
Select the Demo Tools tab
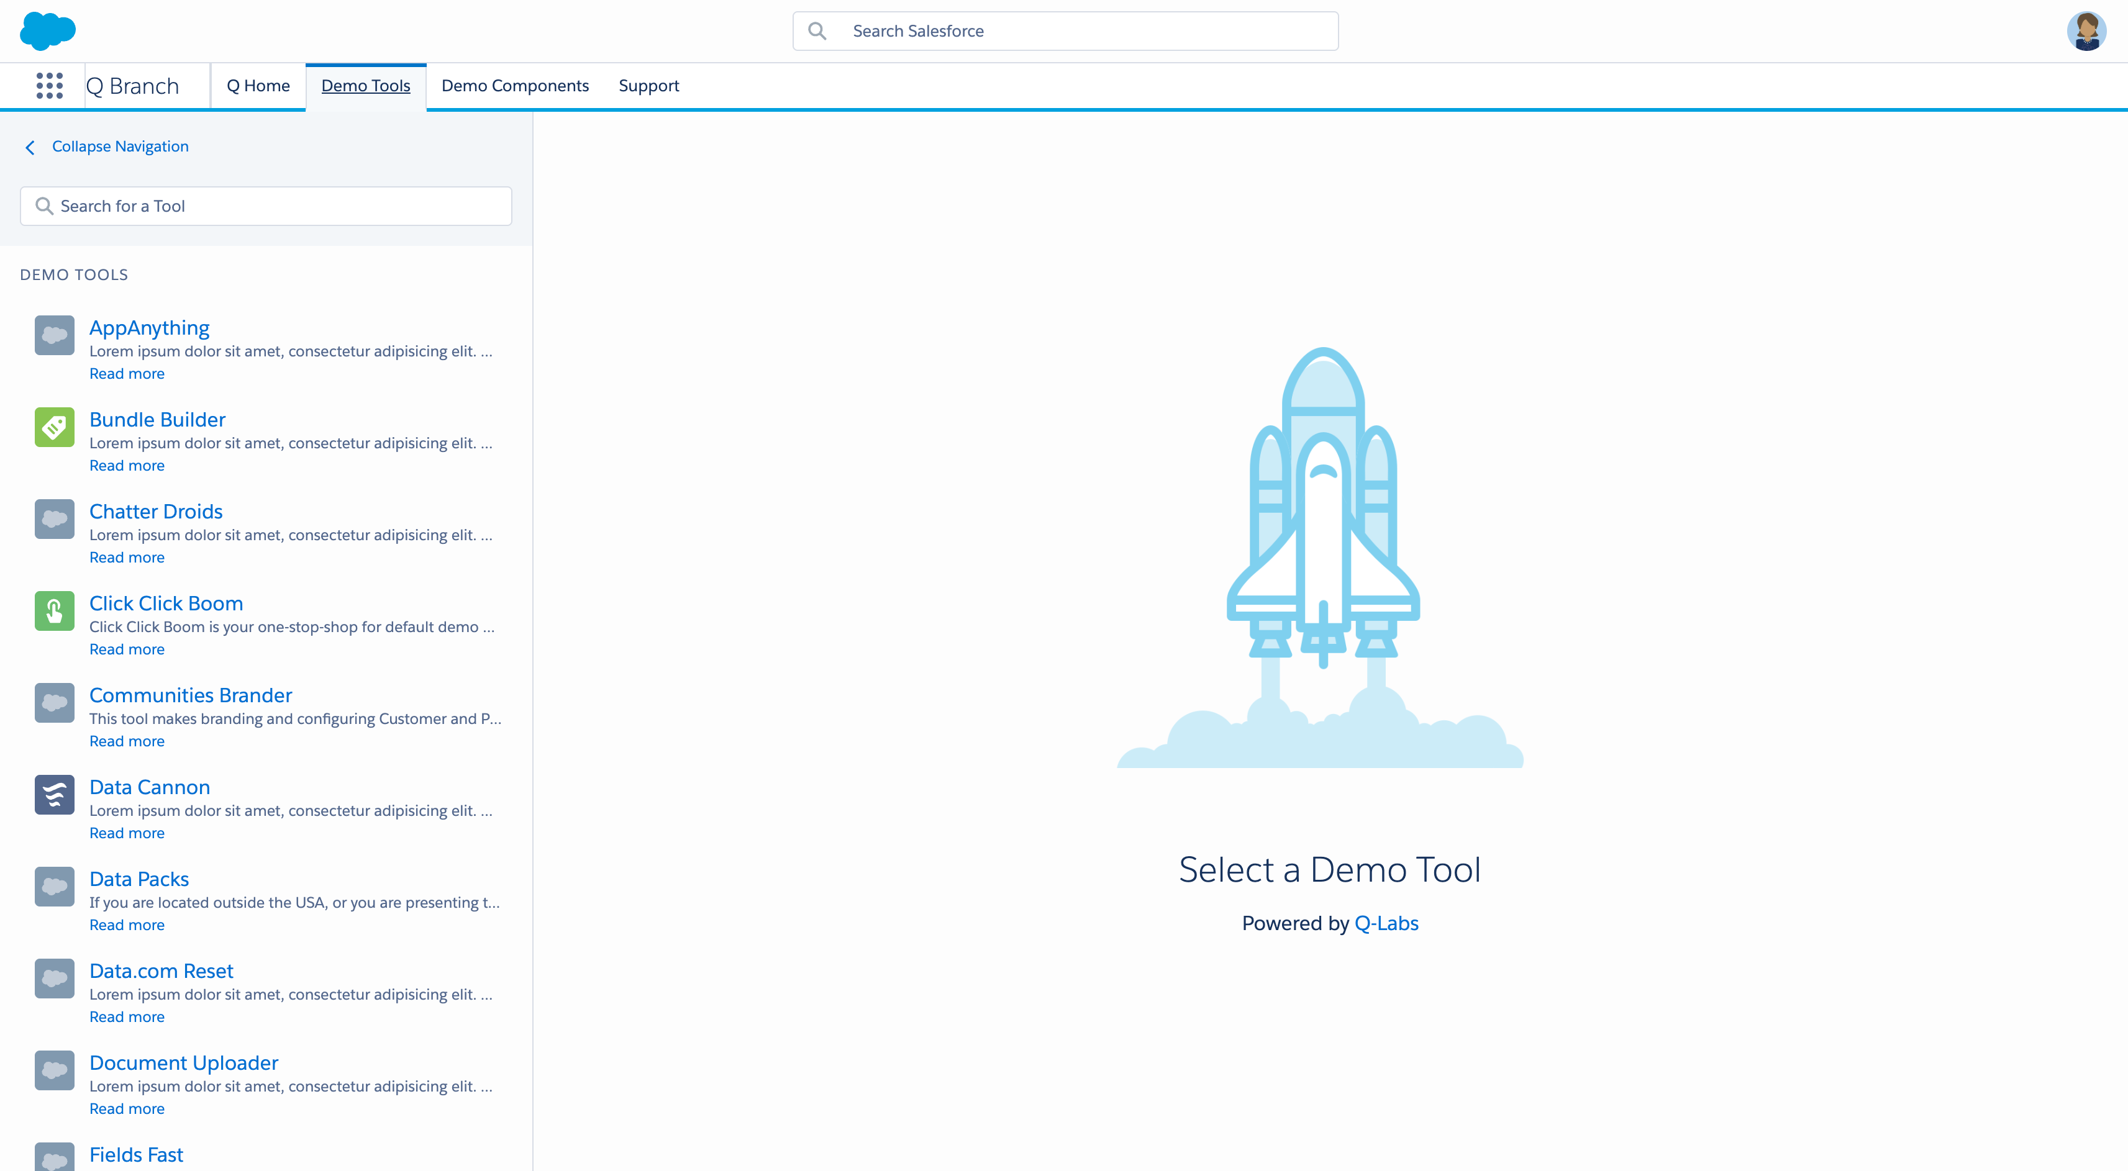[366, 86]
